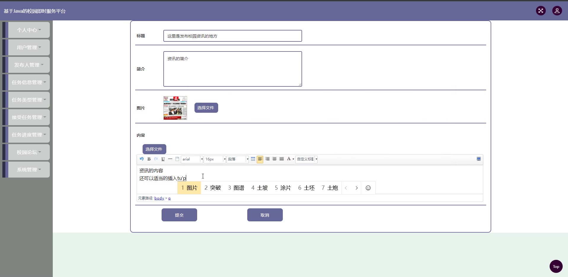Image resolution: width=568 pixels, height=277 pixels.
Task: Expand the 发布人管理 sidebar menu
Action: pos(29,65)
